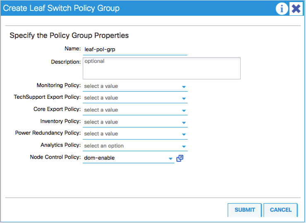
Task: Click the Specify the Policy Group Properties heading
Action: [69, 36]
